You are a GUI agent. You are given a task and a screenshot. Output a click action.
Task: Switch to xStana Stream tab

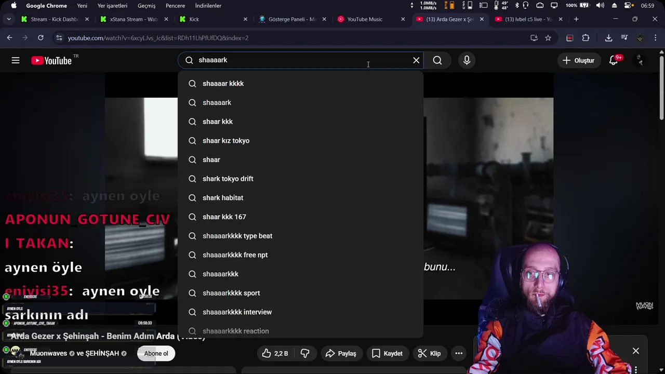tap(134, 19)
